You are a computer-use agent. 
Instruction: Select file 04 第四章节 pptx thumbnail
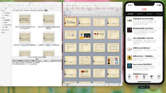point(49,37)
